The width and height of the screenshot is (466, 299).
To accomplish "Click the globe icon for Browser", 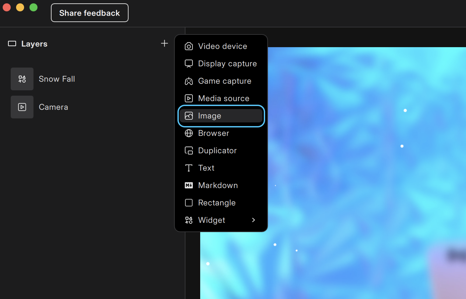I will 189,133.
